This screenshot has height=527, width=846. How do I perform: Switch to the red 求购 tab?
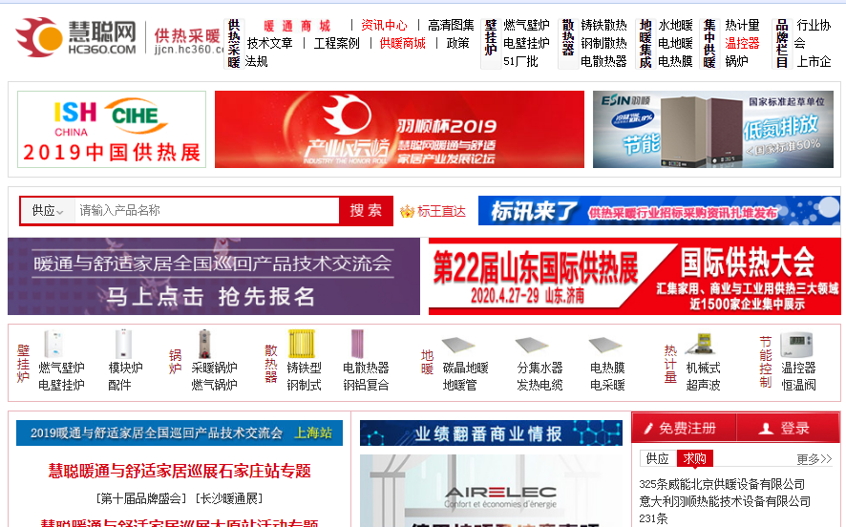point(694,458)
